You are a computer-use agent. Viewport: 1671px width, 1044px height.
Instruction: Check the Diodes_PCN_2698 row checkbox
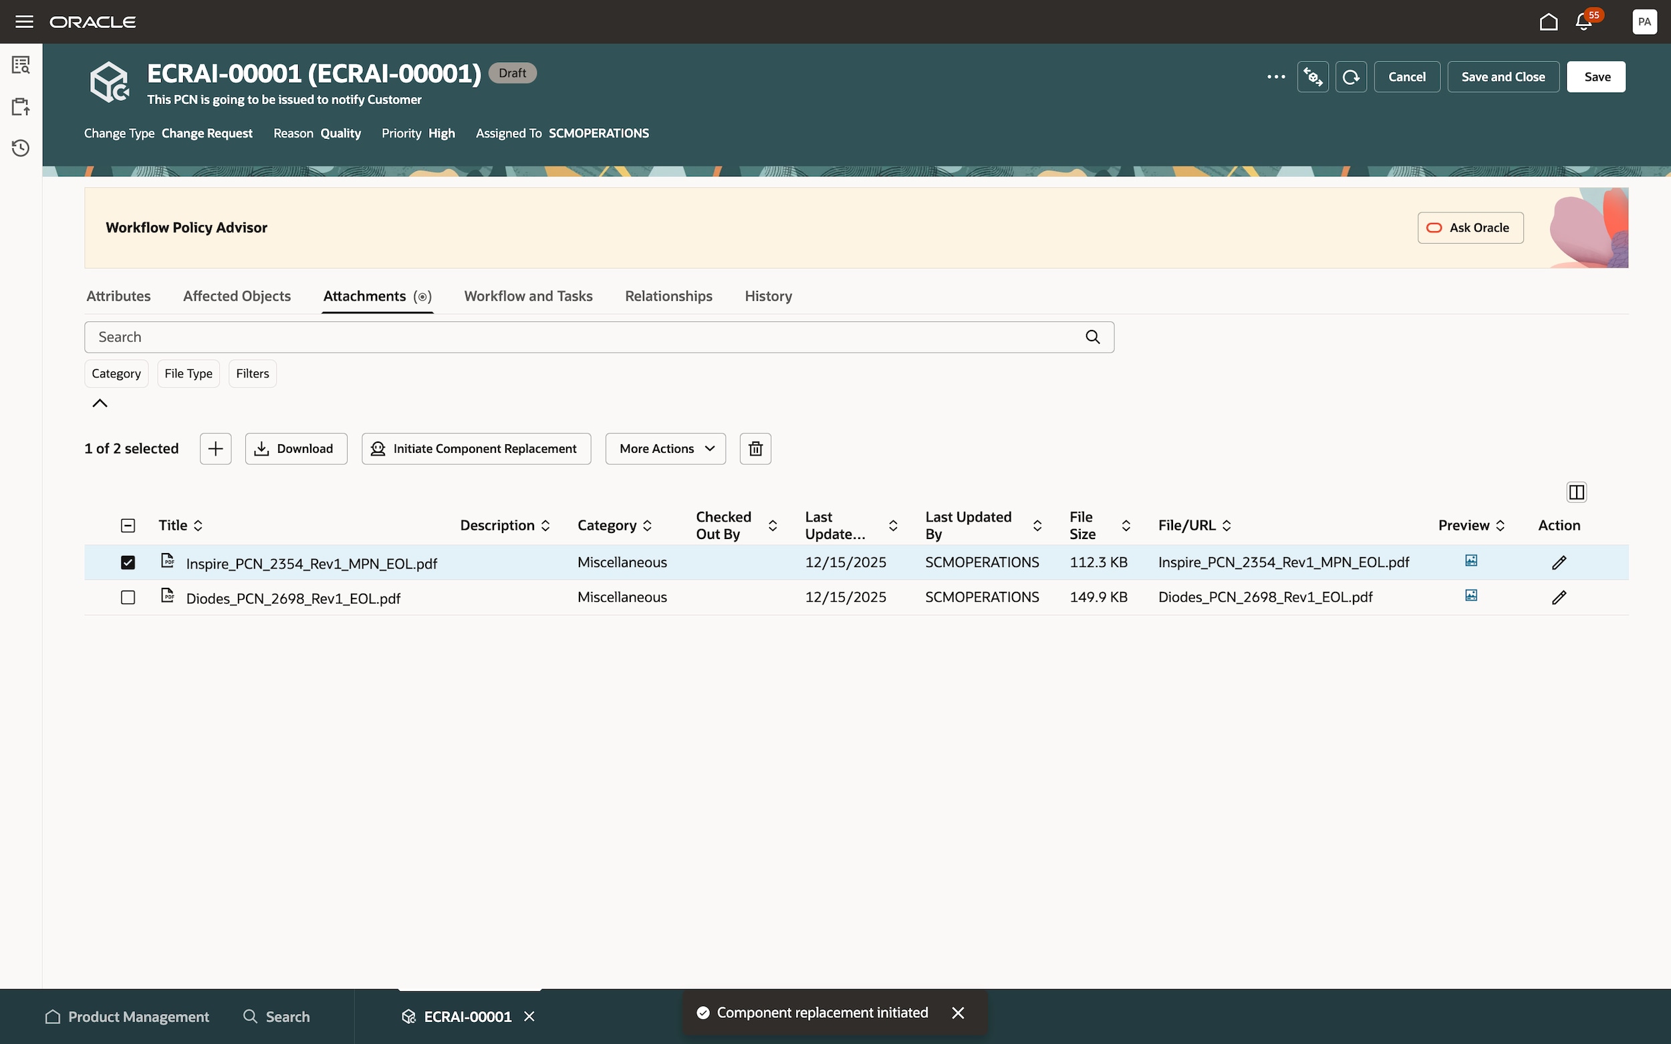point(128,597)
